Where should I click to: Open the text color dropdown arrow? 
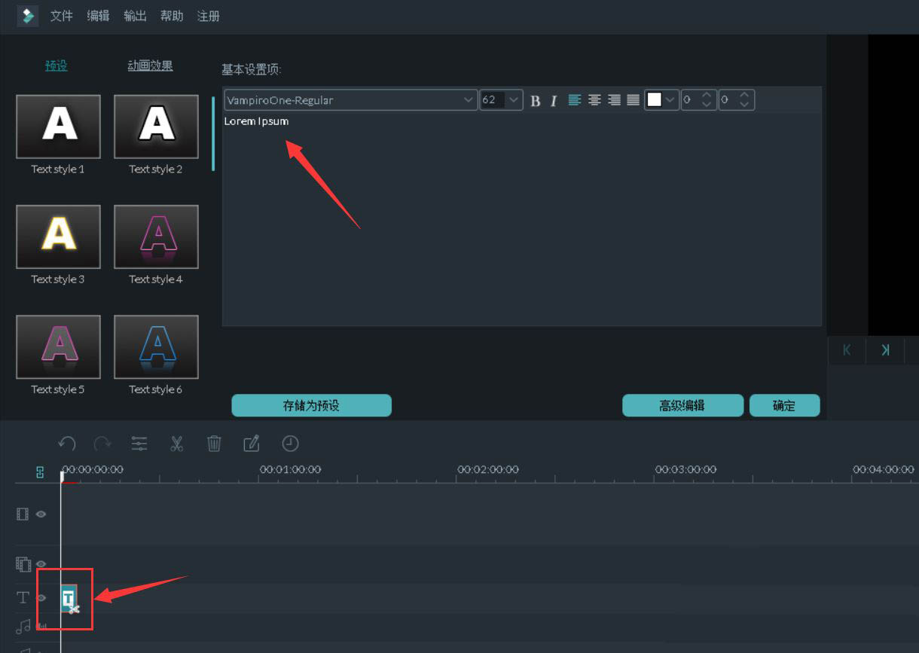click(670, 99)
